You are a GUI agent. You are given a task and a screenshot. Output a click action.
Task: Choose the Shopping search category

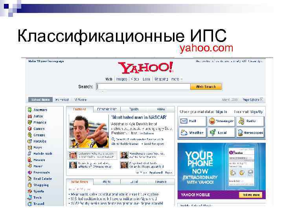click(161, 79)
